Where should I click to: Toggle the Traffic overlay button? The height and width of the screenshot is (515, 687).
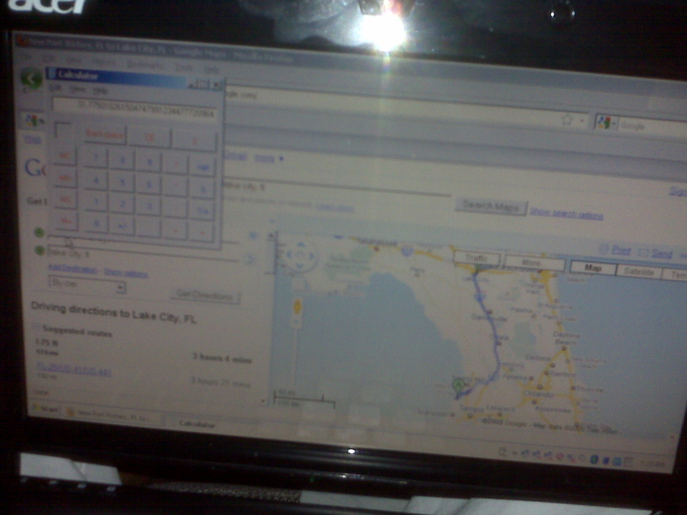pyautogui.click(x=477, y=258)
